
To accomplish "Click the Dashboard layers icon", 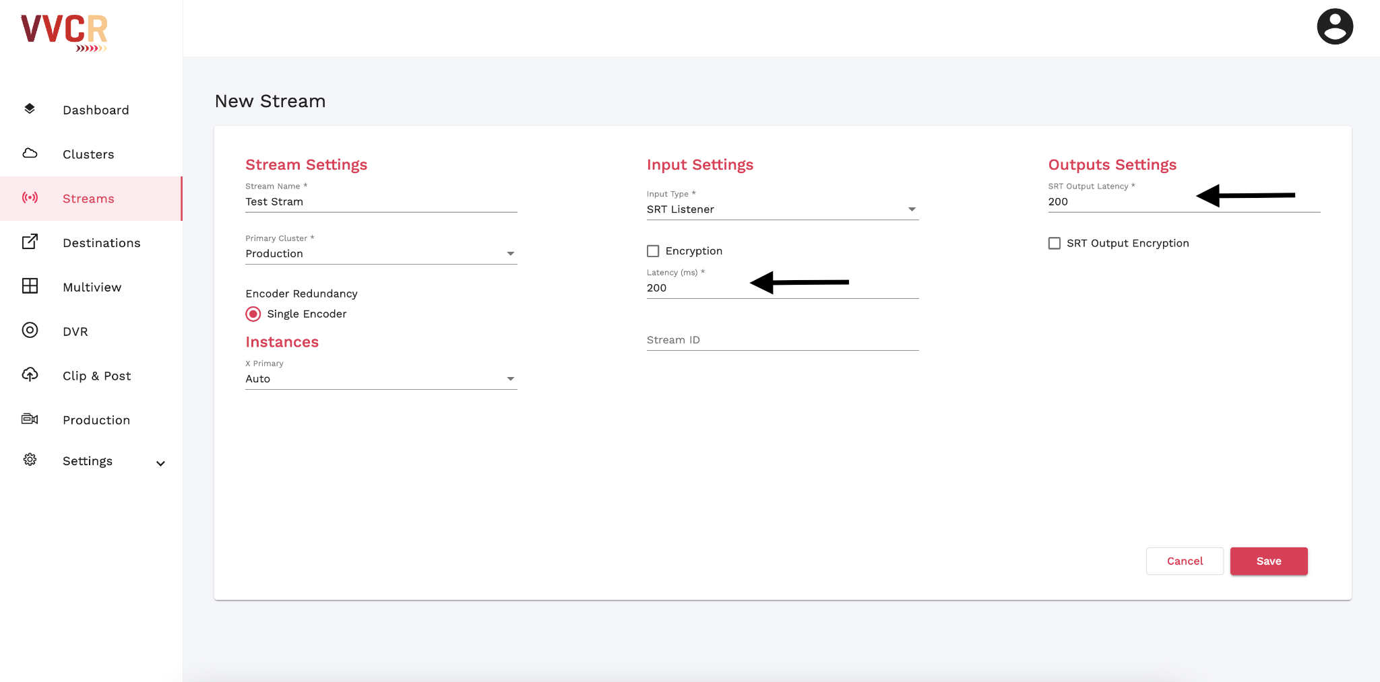I will coord(30,109).
